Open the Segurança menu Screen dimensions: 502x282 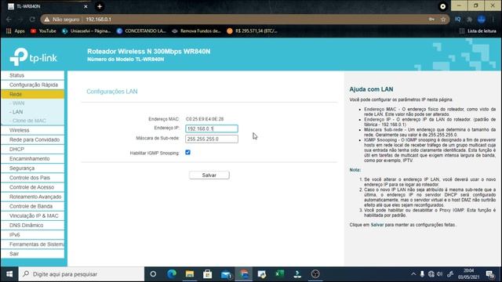(x=33, y=168)
